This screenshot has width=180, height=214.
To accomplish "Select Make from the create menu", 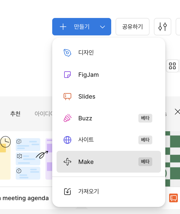I will click(109, 162).
